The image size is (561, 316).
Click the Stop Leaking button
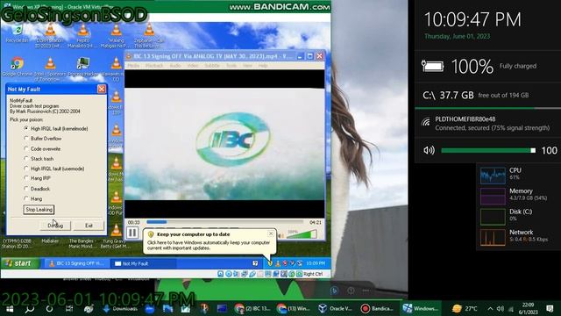coord(39,210)
